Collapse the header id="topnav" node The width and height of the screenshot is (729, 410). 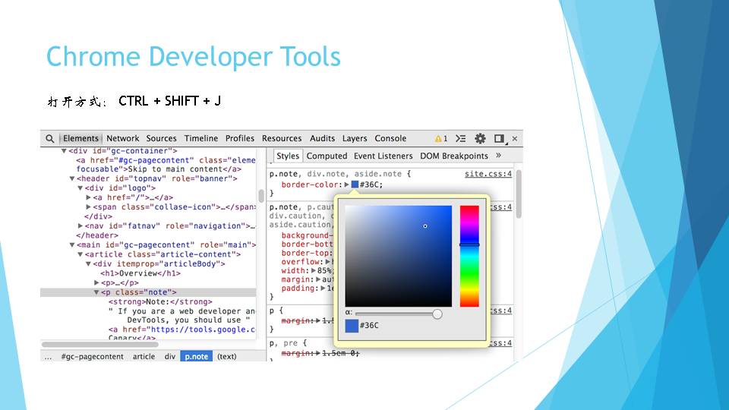(72, 179)
